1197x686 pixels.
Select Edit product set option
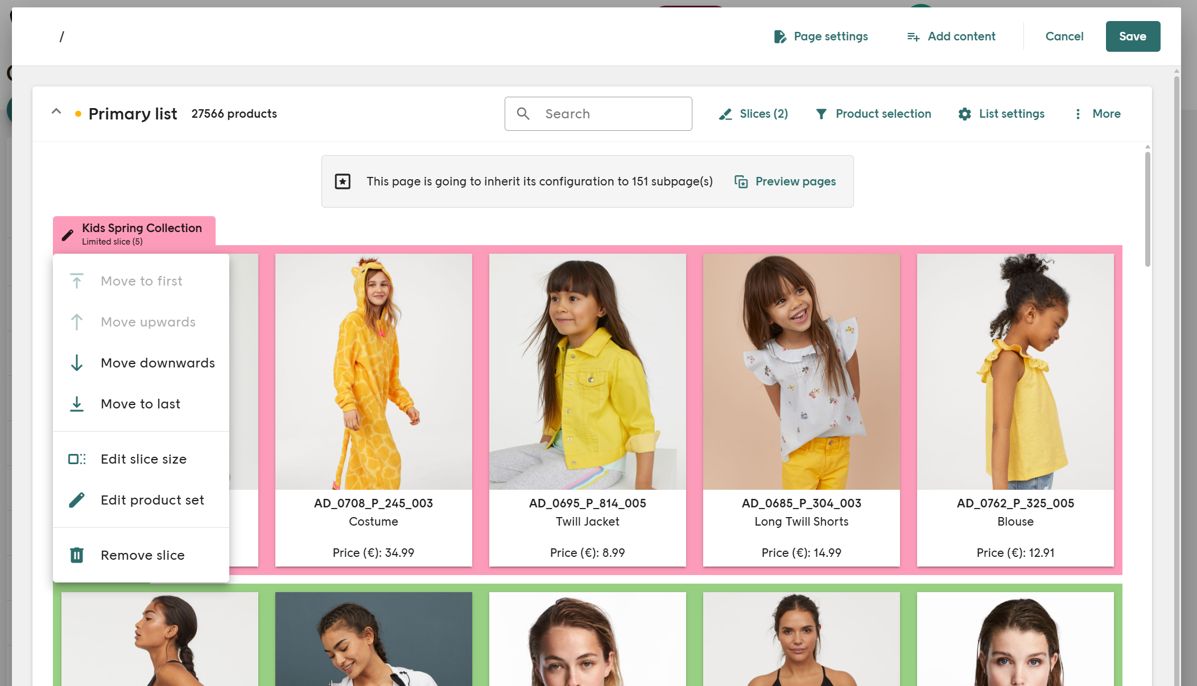(x=152, y=500)
